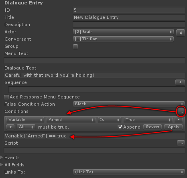Toggle the Group checkbox

[75, 47]
